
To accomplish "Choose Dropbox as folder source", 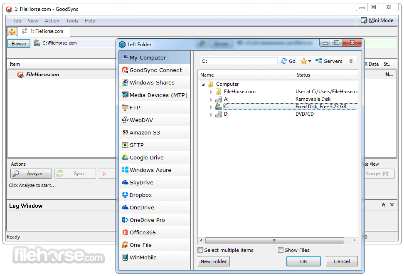I will point(140,195).
